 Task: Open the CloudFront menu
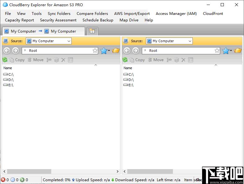pyautogui.click(x=213, y=14)
